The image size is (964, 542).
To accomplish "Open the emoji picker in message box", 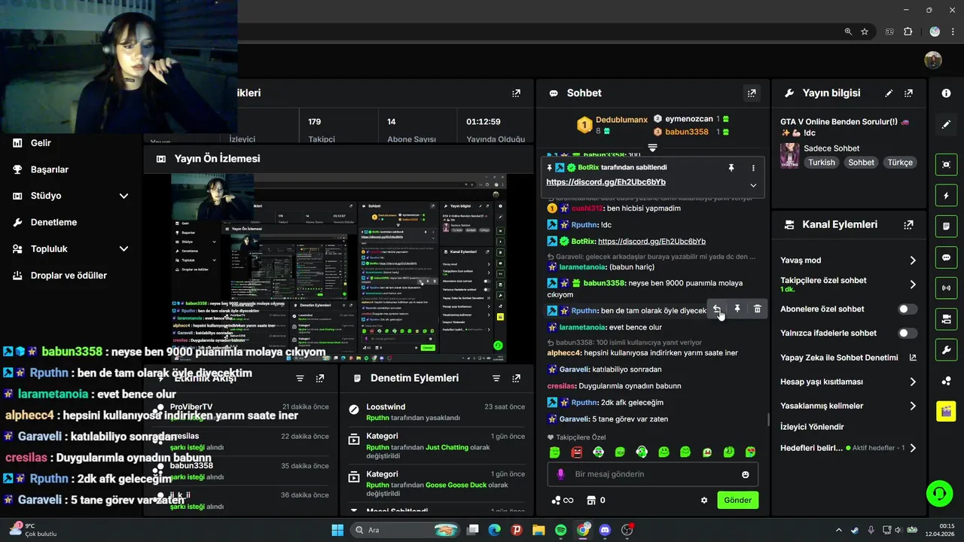I will pyautogui.click(x=746, y=474).
